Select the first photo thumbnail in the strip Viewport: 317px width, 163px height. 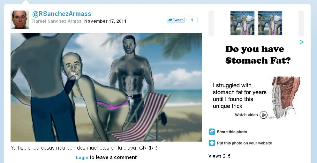(x=242, y=23)
